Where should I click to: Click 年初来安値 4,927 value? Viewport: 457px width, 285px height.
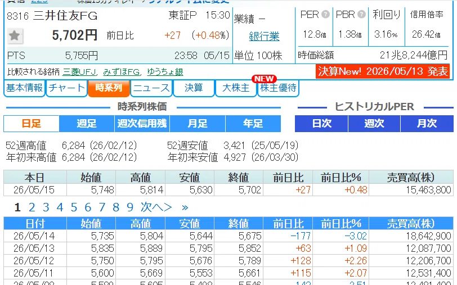tap(235, 157)
